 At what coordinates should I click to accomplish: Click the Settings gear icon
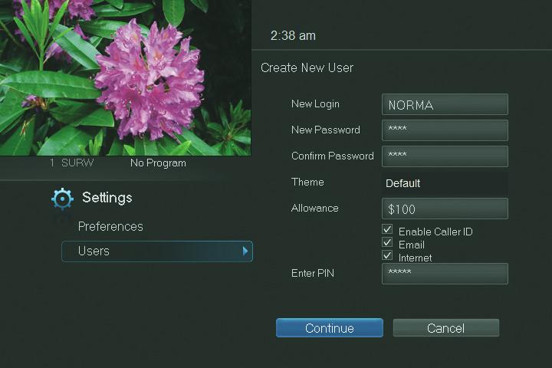coord(62,199)
